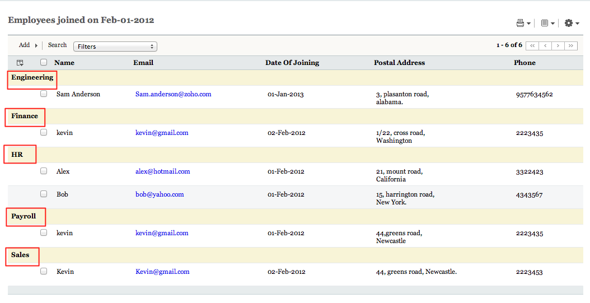Click the Engineering group heading
This screenshot has height=303, width=590.
click(x=32, y=77)
